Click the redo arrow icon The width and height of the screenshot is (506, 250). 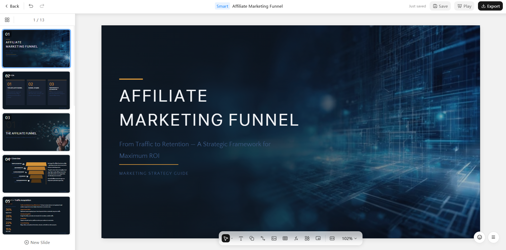point(42,6)
